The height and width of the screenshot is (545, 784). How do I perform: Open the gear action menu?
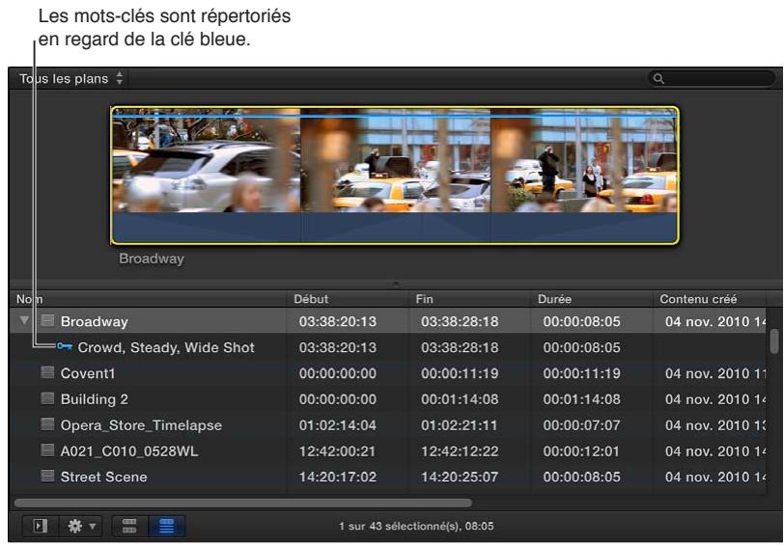[81, 526]
